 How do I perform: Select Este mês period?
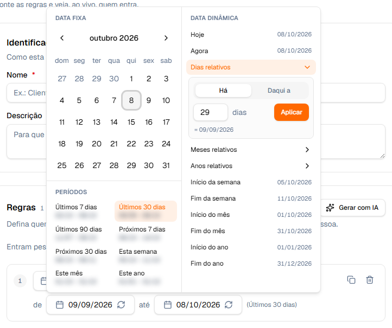point(82,277)
